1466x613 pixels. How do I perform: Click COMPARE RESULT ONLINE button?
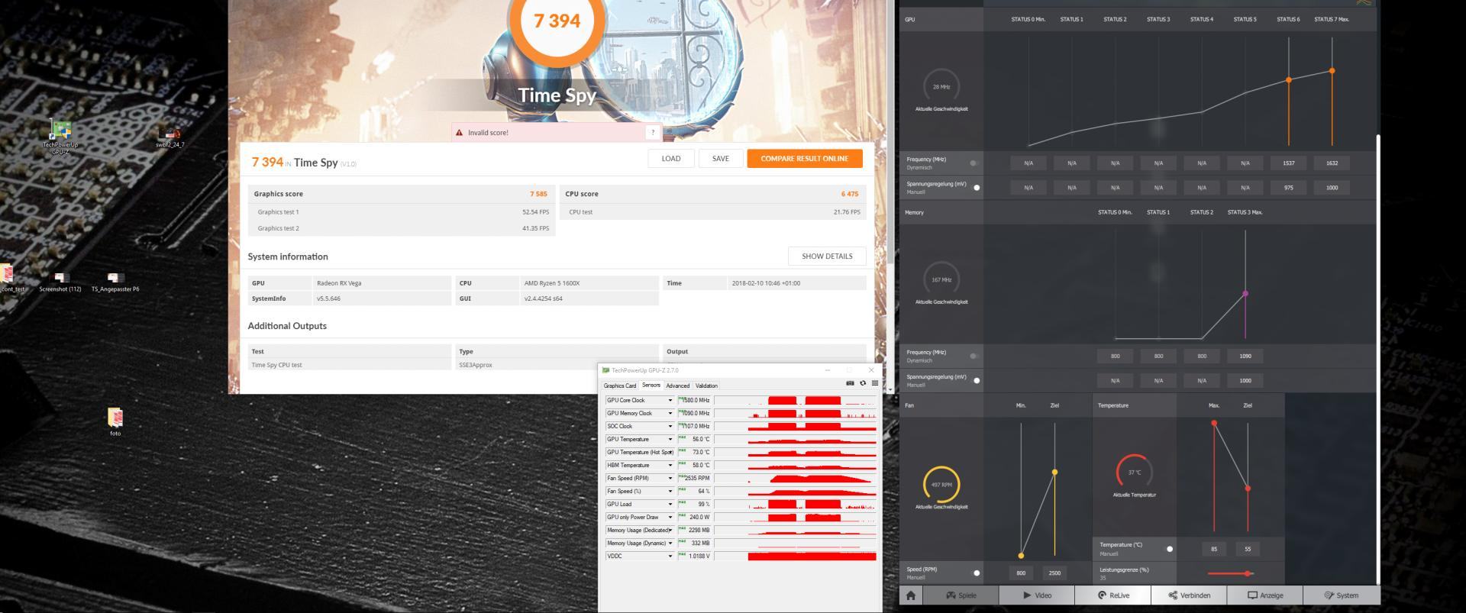(804, 159)
